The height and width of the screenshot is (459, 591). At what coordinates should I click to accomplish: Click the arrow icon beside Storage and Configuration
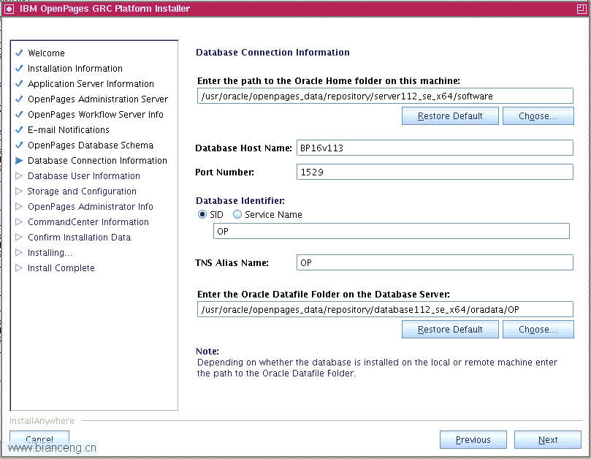(x=19, y=191)
